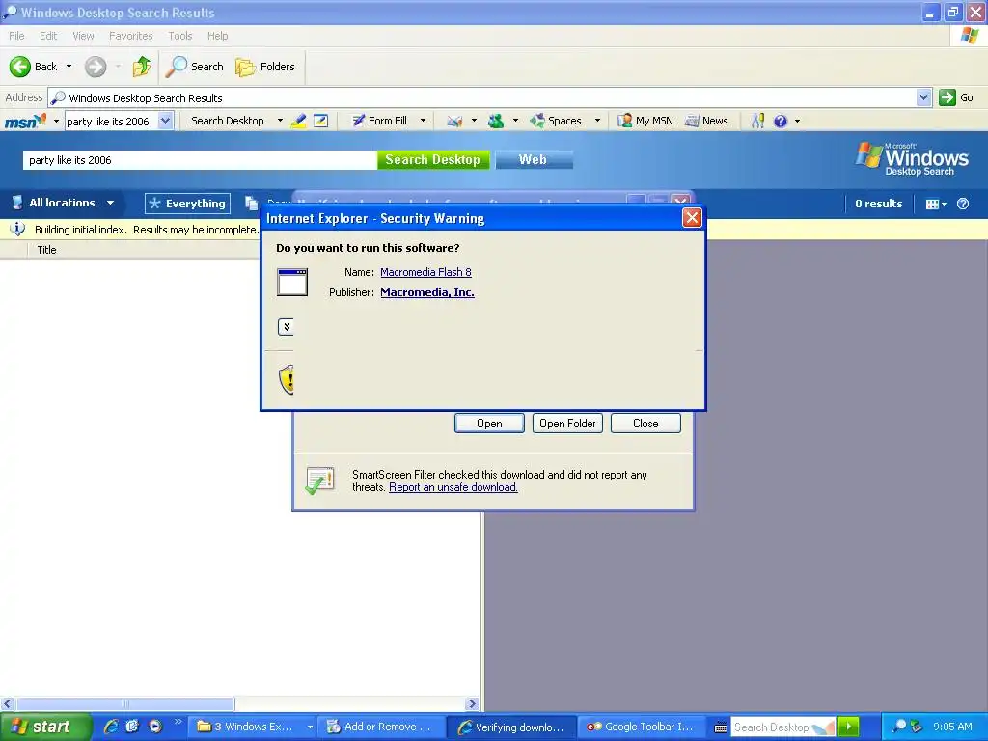Select the Everything filter

[187, 204]
